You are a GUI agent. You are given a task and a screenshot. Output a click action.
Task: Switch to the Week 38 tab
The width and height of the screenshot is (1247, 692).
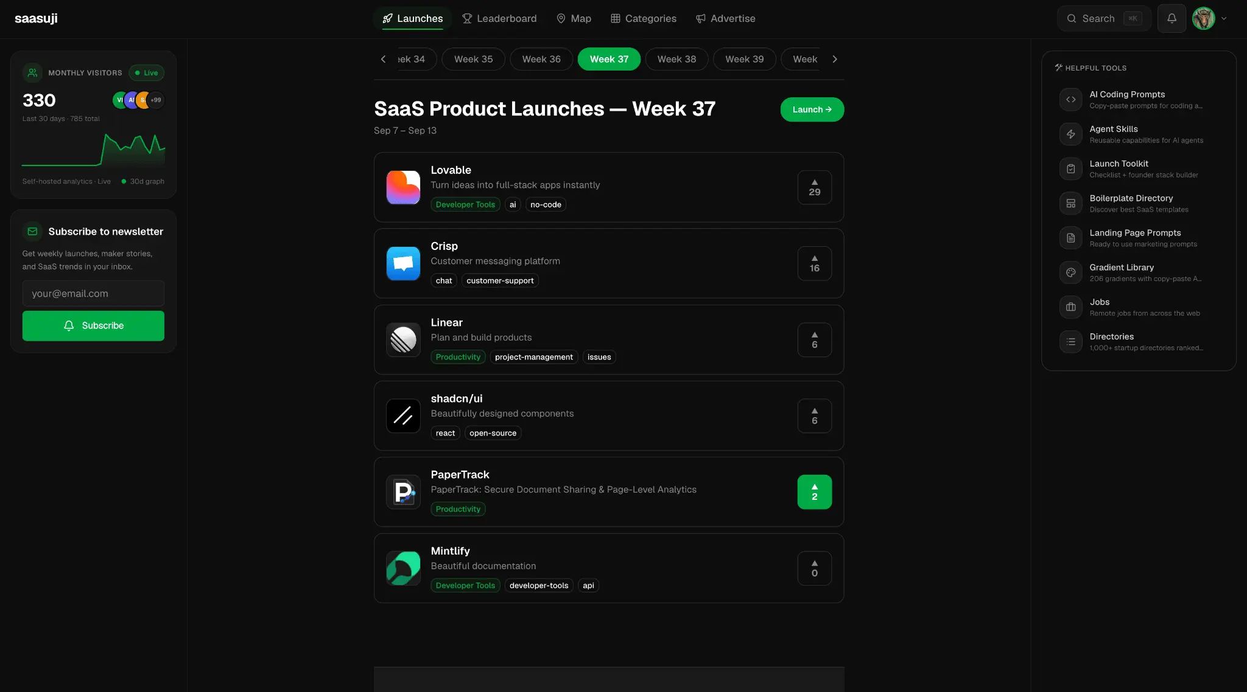coord(676,59)
